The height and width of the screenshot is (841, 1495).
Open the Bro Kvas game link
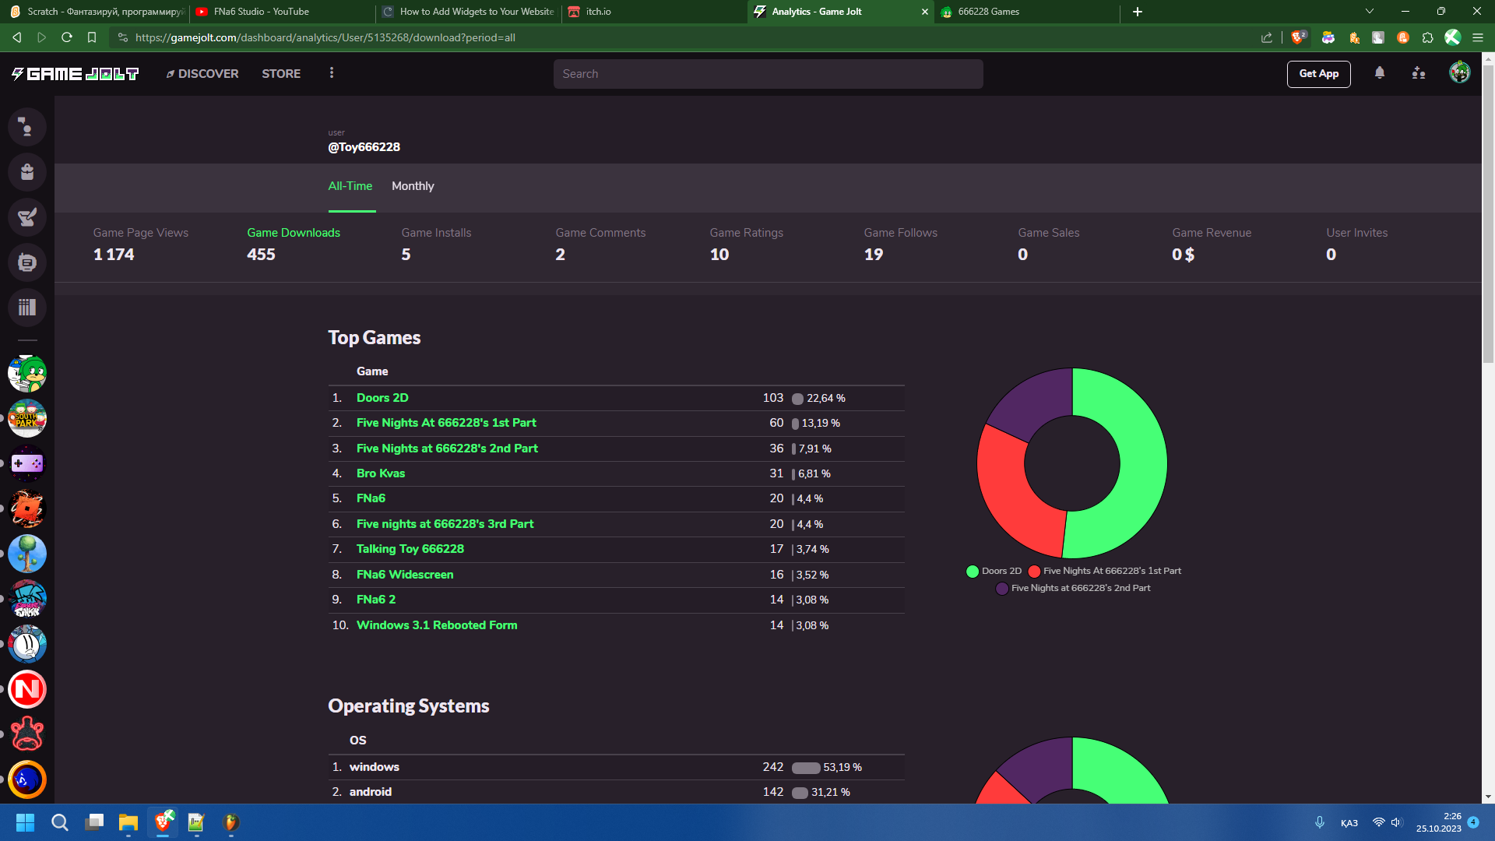[381, 473]
